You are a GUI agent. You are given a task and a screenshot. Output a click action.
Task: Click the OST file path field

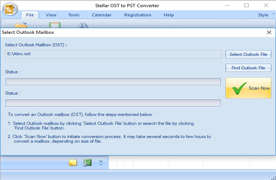(113, 54)
